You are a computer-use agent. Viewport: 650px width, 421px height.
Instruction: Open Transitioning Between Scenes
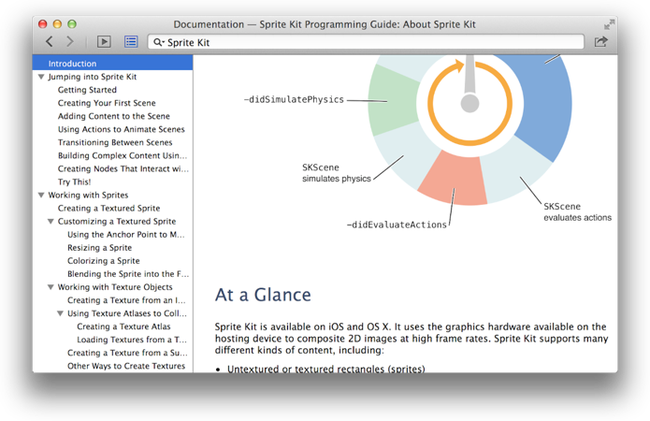point(115,143)
